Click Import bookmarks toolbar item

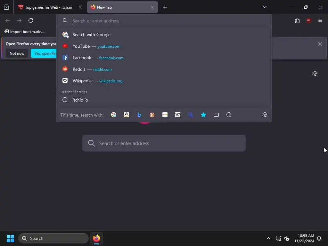(24, 32)
